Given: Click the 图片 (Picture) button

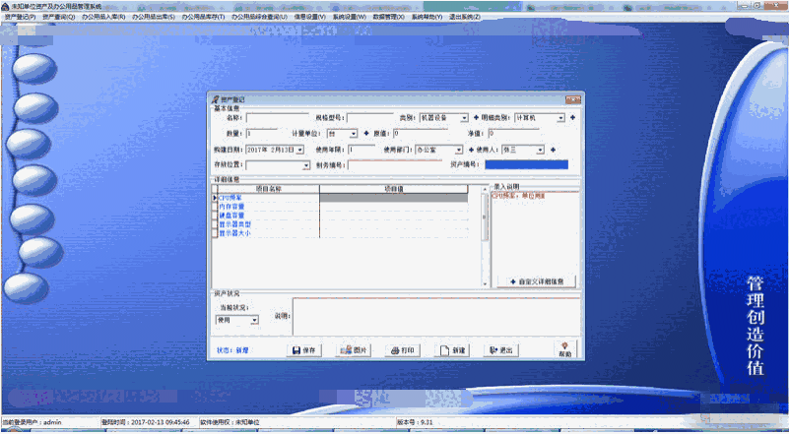Looking at the screenshot, I should pyautogui.click(x=354, y=350).
